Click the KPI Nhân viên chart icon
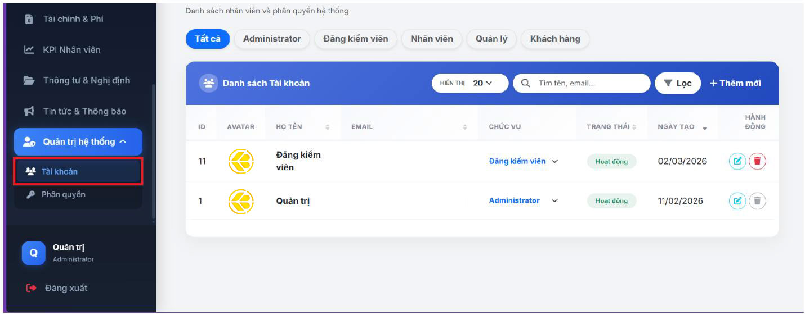805x315 pixels. pyautogui.click(x=29, y=50)
